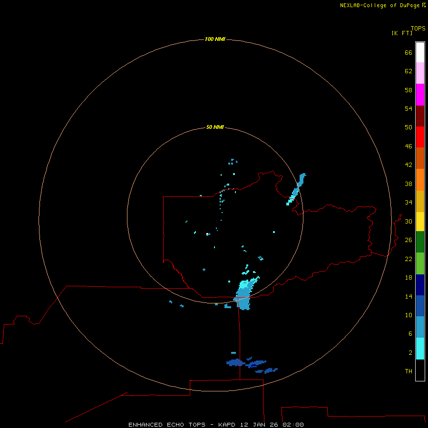Click the 18 legend value
This screenshot has width=428, height=428.
409,278
